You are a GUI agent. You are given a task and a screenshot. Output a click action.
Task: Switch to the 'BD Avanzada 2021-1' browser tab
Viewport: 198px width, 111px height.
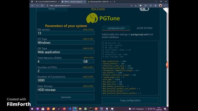tap(99, 2)
